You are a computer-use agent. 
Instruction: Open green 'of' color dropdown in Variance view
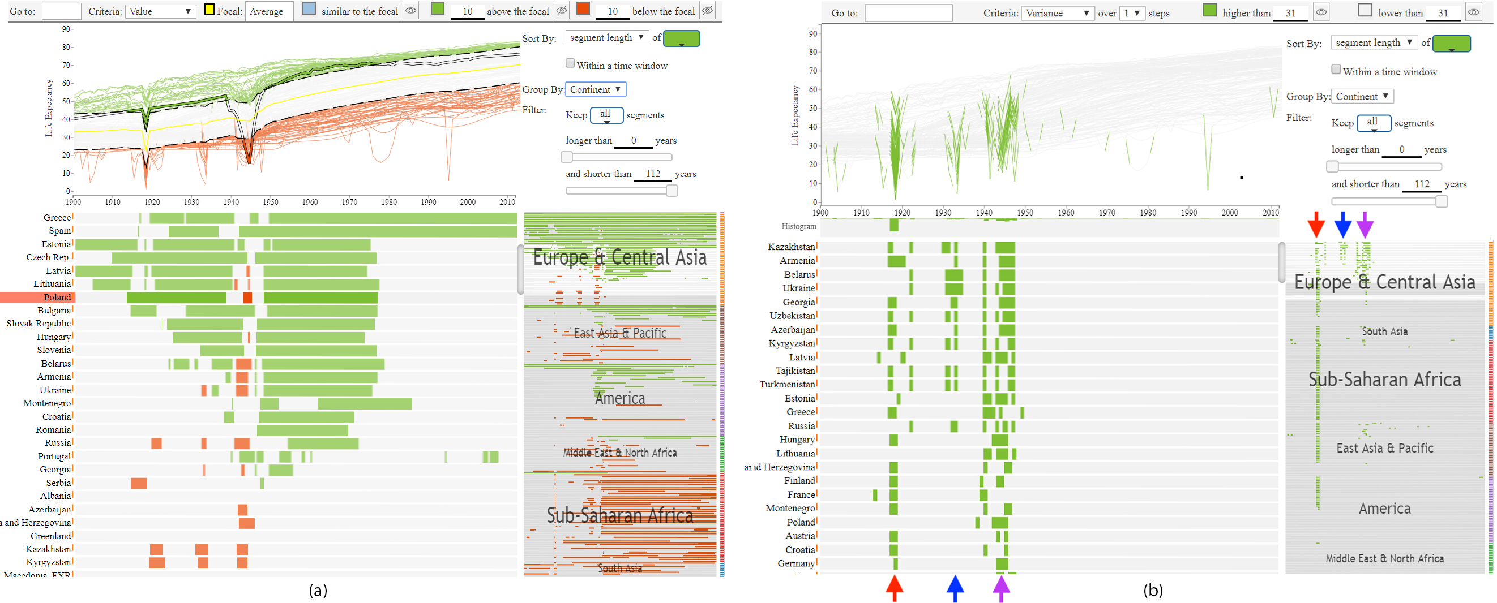click(1451, 44)
